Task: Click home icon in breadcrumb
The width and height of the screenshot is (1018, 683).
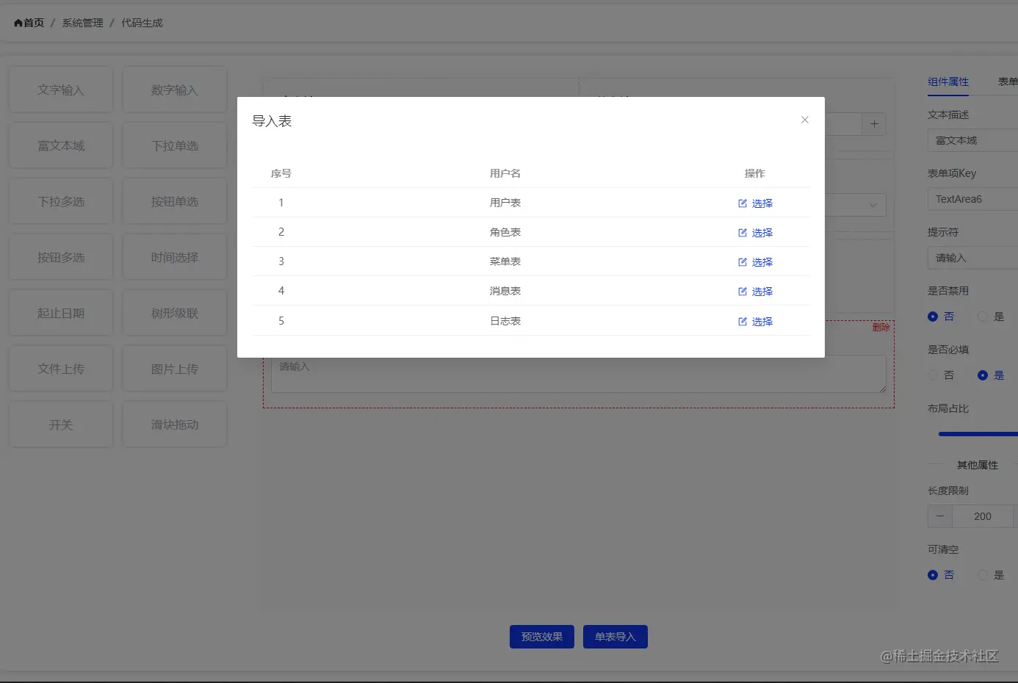Action: pos(18,23)
